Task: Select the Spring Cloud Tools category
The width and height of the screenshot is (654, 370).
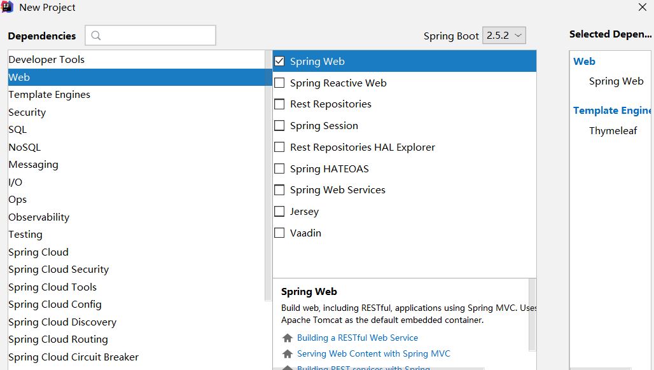Action: tap(136, 287)
